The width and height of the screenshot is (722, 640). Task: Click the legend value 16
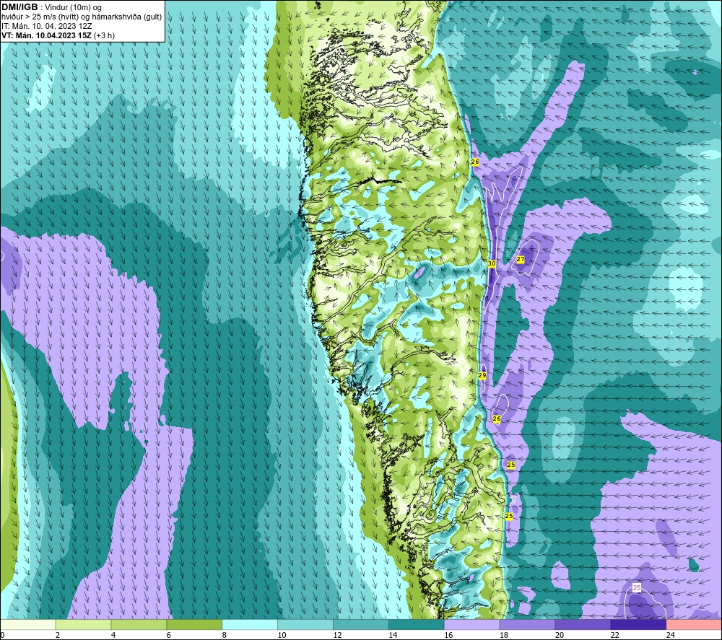click(x=448, y=635)
